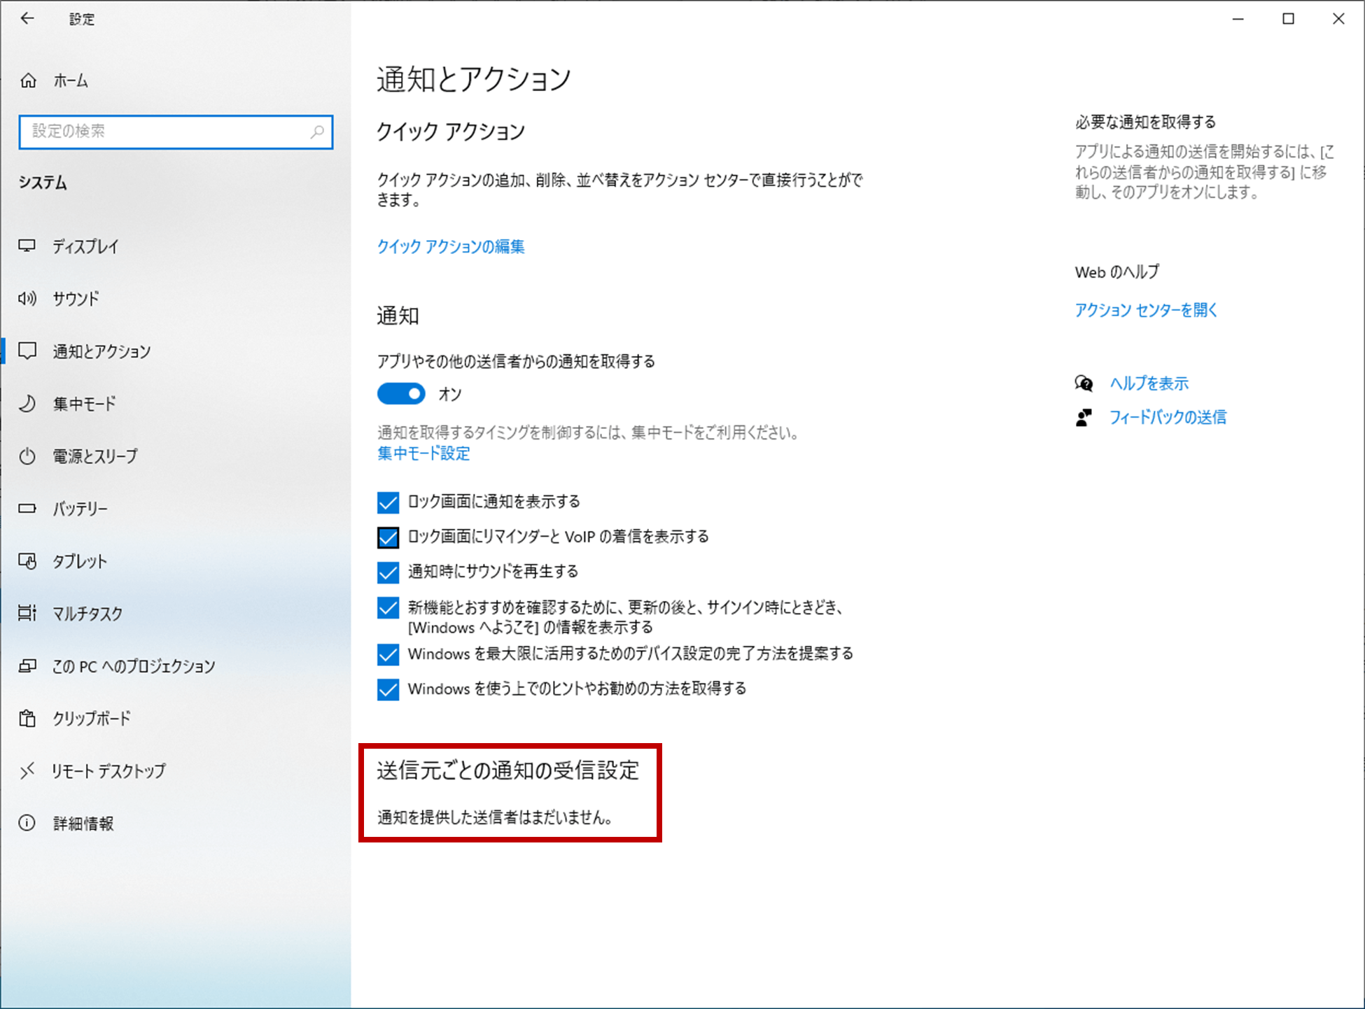Select リモート デスクトップ in sidebar
This screenshot has width=1365, height=1009.
(x=108, y=771)
